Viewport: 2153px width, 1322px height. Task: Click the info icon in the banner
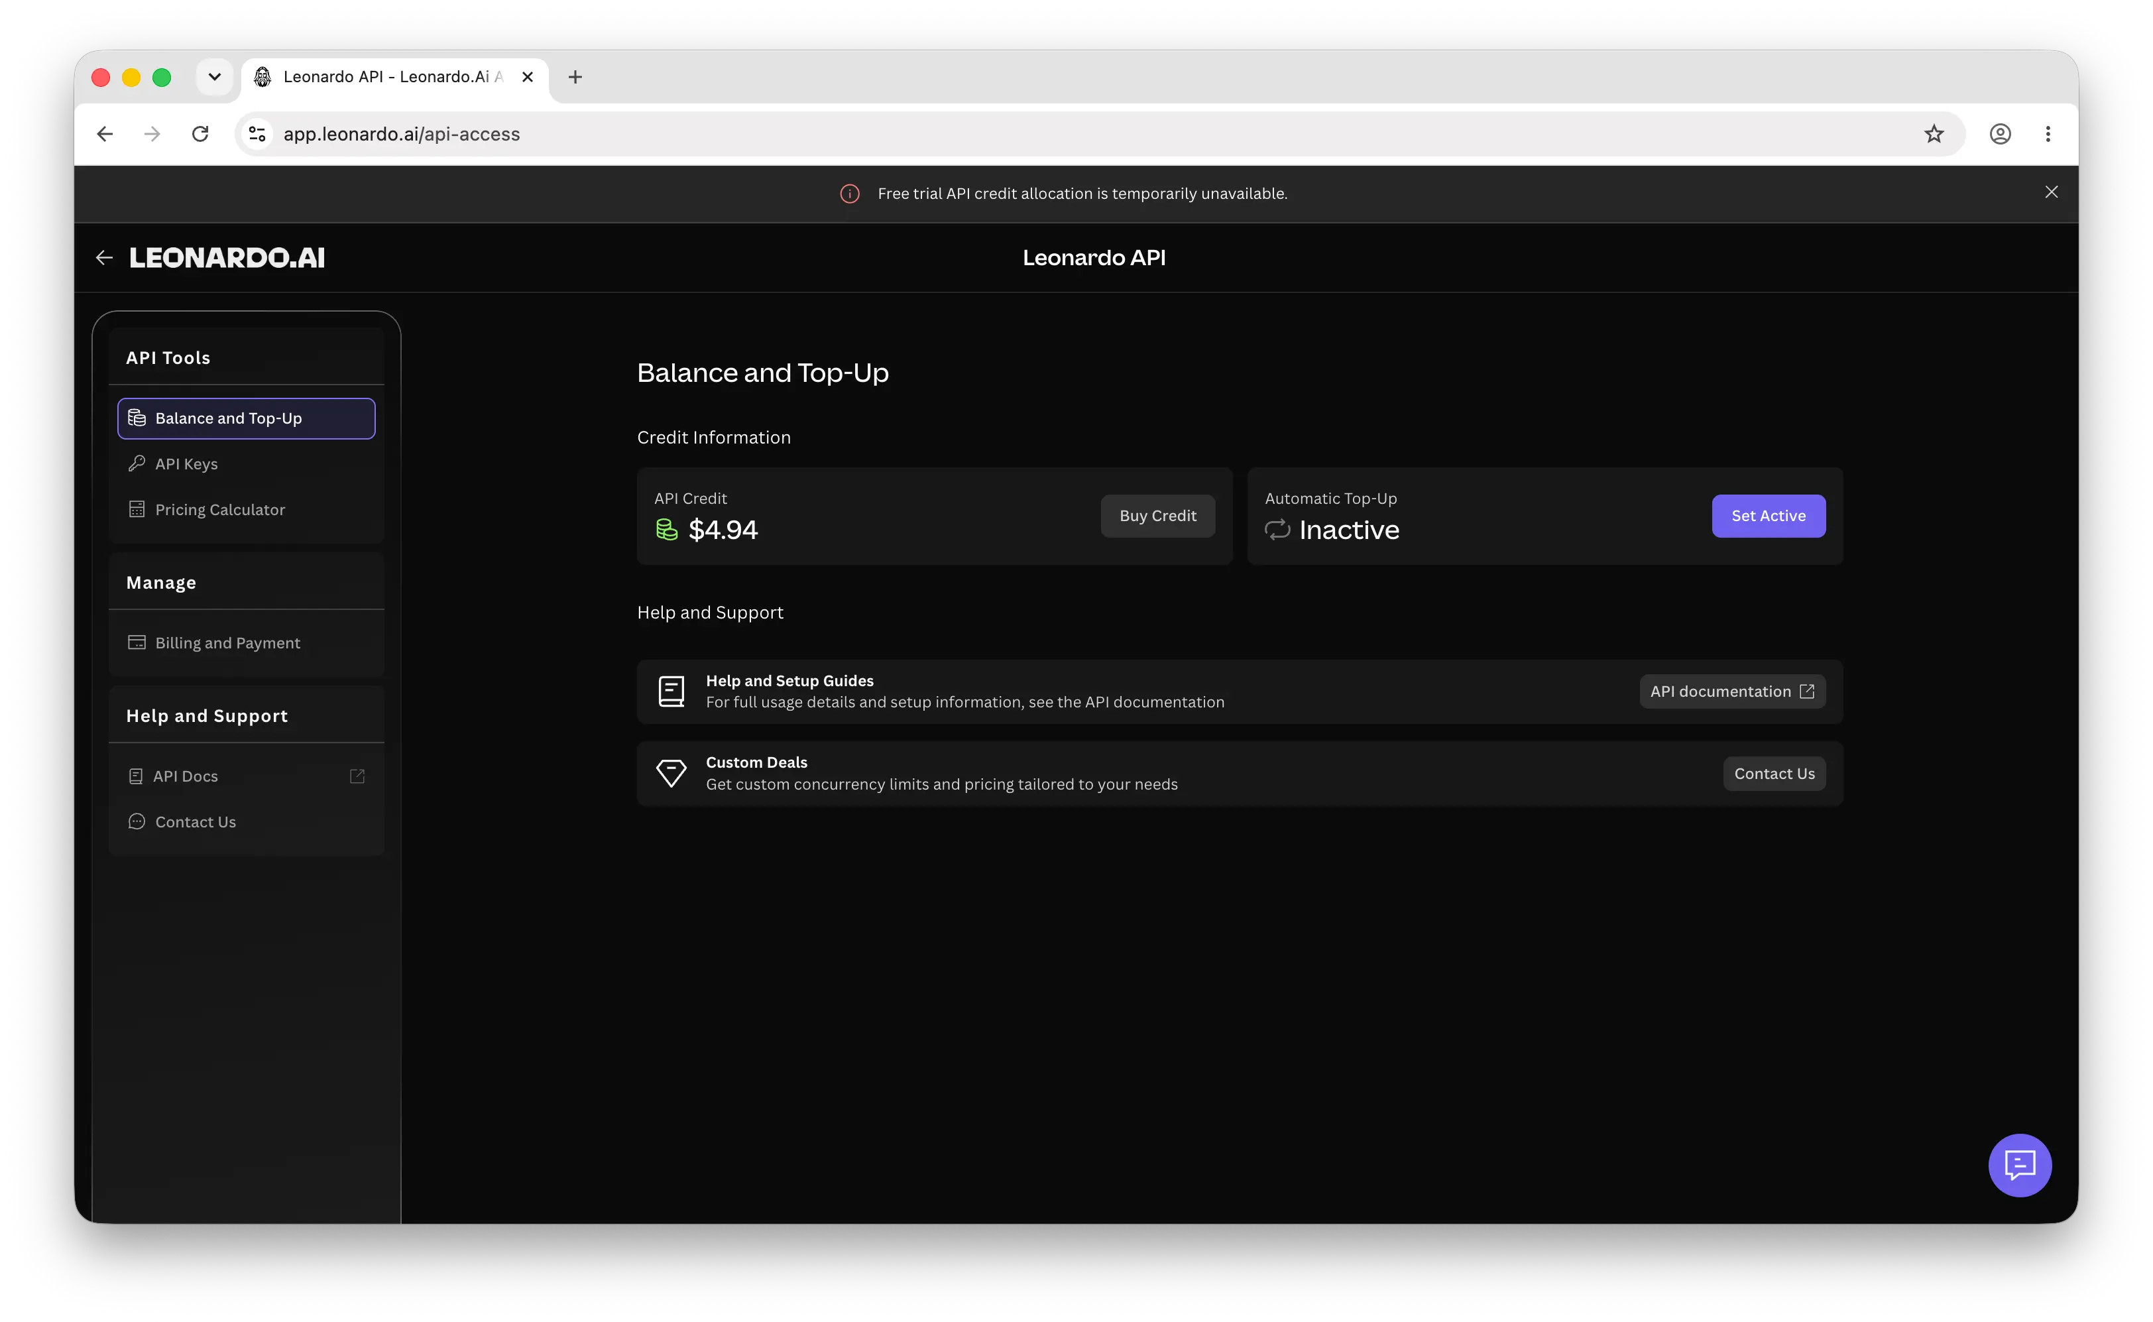850,193
